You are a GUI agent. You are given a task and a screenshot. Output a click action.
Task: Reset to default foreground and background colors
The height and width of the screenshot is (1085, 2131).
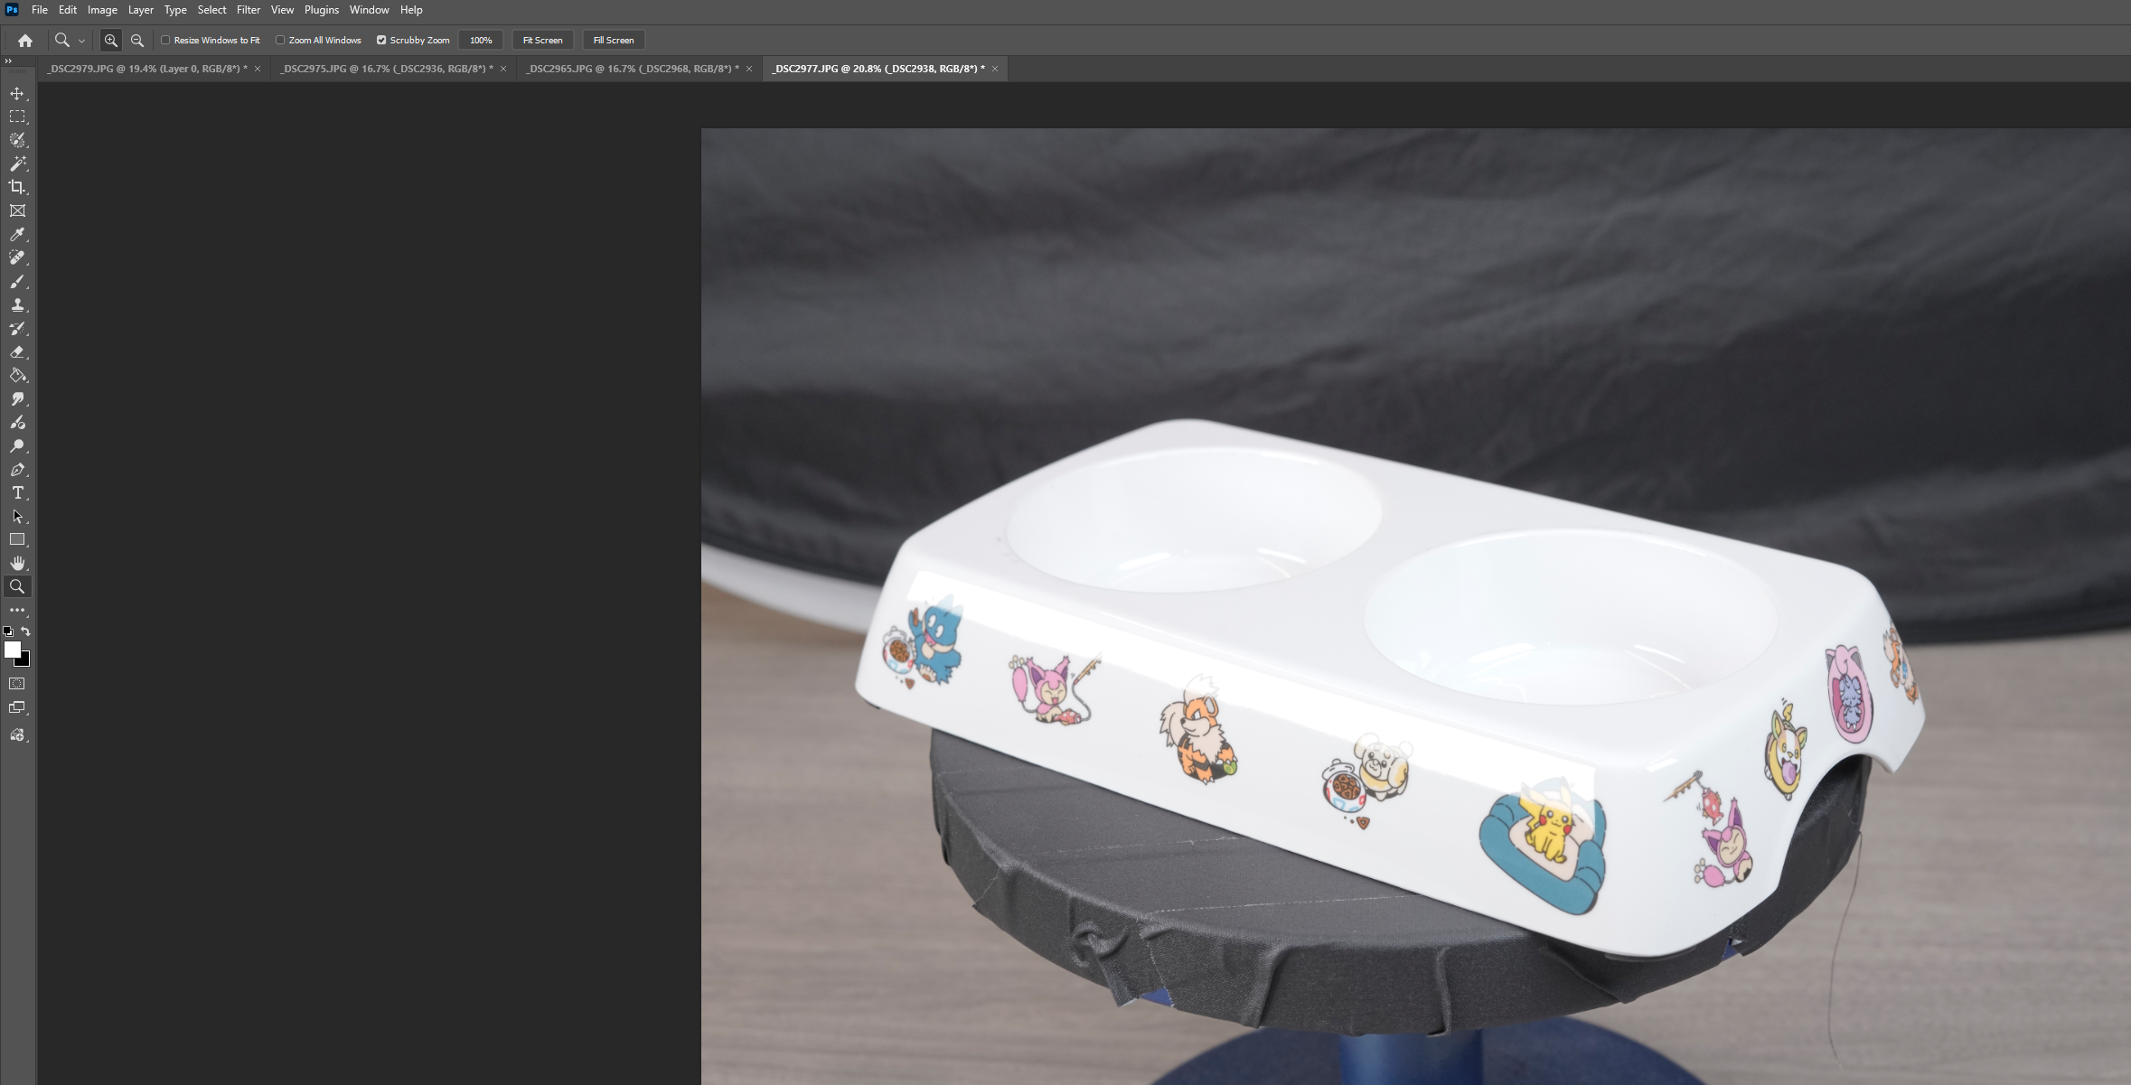[8, 631]
